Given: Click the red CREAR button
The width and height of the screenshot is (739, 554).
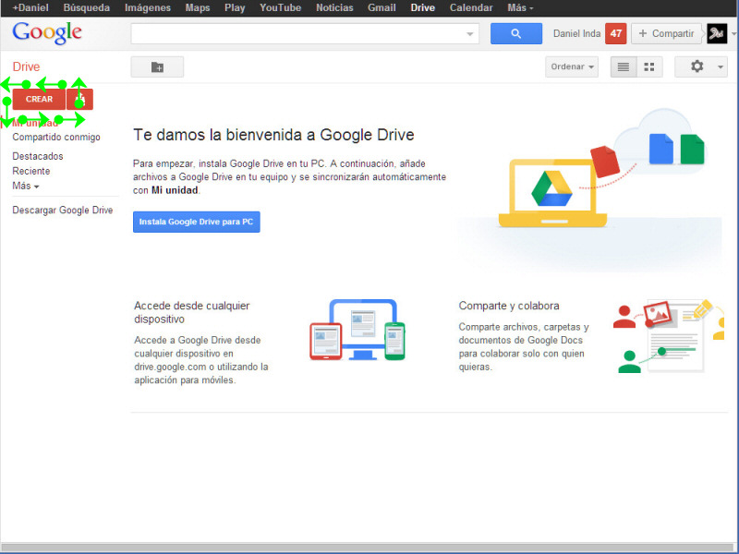Looking at the screenshot, I should [39, 100].
